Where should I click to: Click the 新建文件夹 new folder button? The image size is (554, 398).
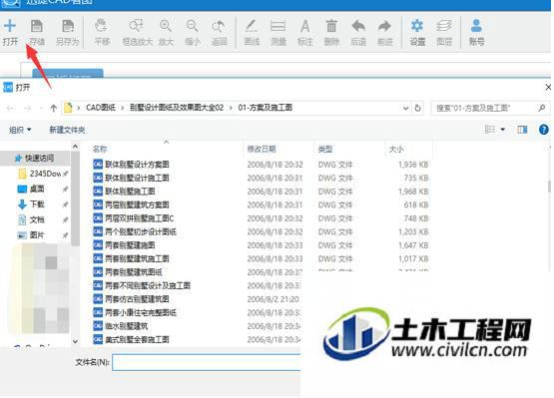[x=67, y=130]
